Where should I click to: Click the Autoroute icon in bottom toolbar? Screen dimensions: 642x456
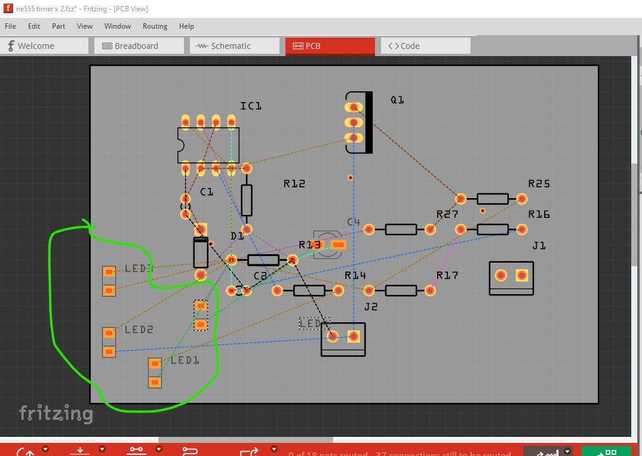pyautogui.click(x=190, y=452)
